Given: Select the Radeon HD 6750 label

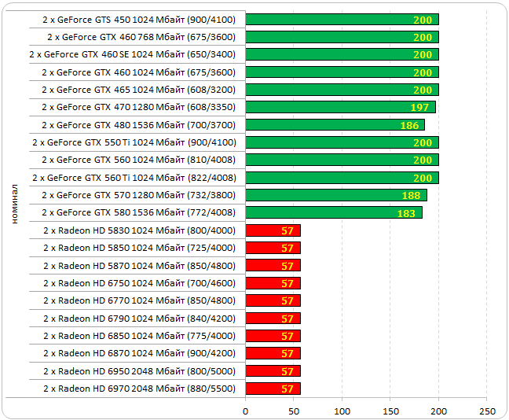Looking at the screenshot, I should tap(140, 283).
